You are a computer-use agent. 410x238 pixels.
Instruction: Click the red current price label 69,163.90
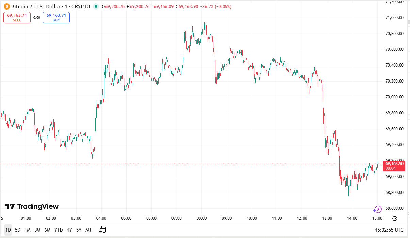[394, 166]
